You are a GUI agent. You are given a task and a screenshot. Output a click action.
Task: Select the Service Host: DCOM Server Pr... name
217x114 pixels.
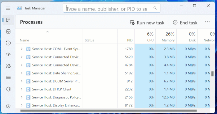coord(56,81)
